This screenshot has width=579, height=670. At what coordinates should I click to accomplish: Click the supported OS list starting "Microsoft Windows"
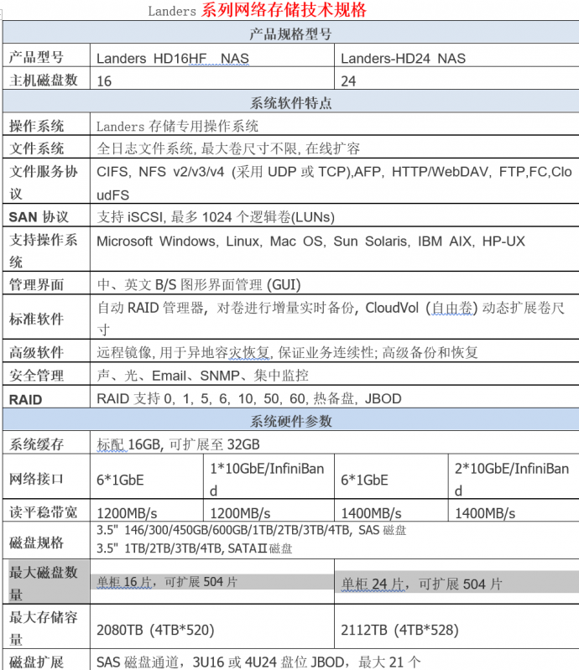coord(310,242)
